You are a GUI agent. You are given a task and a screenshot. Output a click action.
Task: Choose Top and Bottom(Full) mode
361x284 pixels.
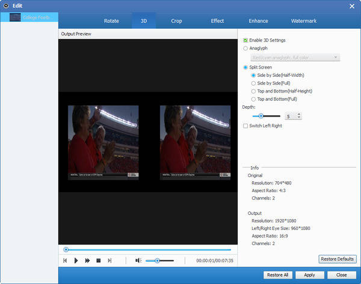(253, 98)
